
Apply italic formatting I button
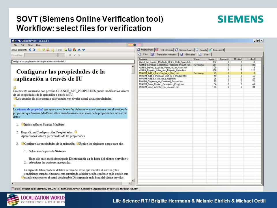pos(75,55)
